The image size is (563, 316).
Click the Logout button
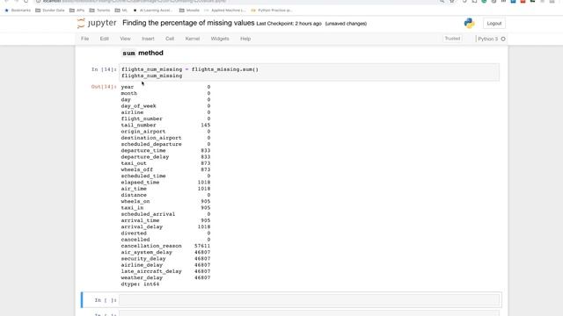494,24
